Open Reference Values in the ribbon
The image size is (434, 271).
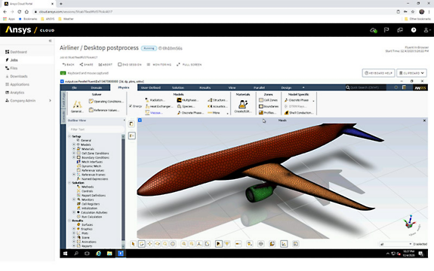click(x=104, y=110)
